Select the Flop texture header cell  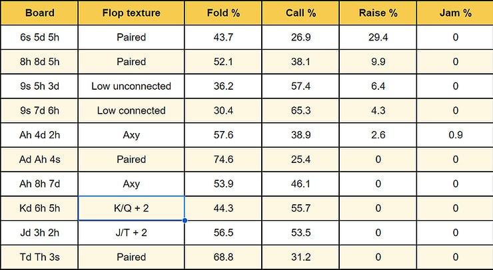coord(131,13)
